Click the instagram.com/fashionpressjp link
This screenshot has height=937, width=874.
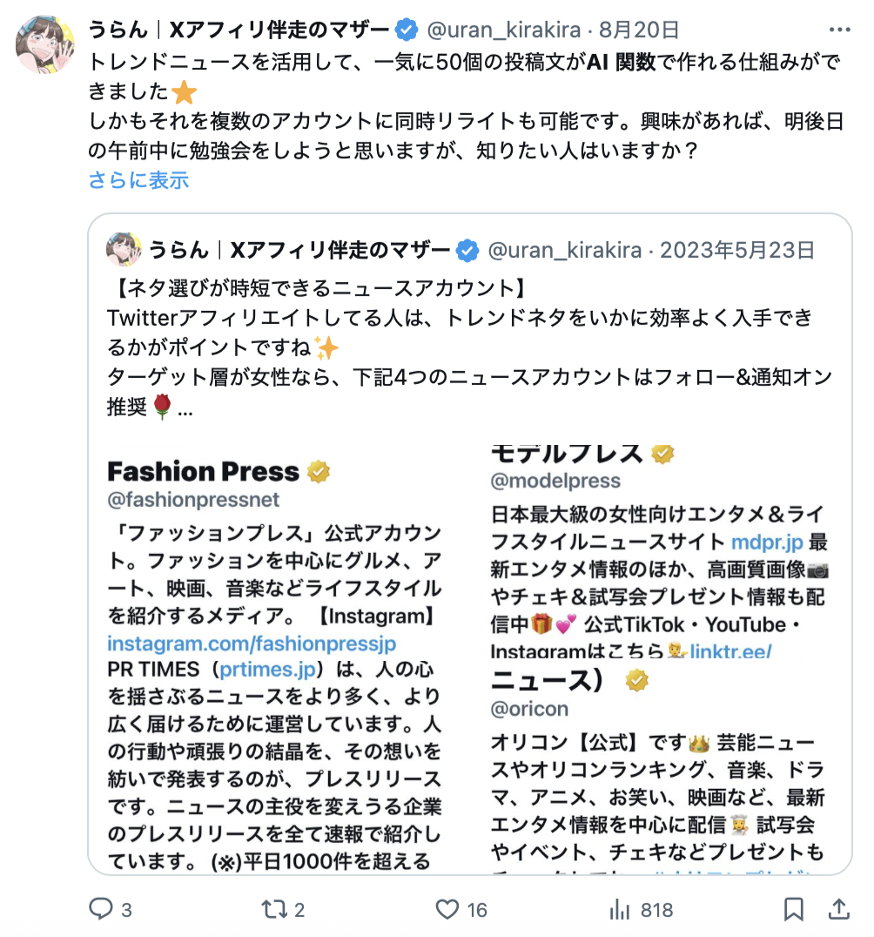(x=252, y=644)
